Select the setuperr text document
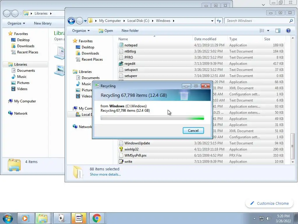Image resolution: width=298 pixels, height=224 pixels. tap(201, 76)
